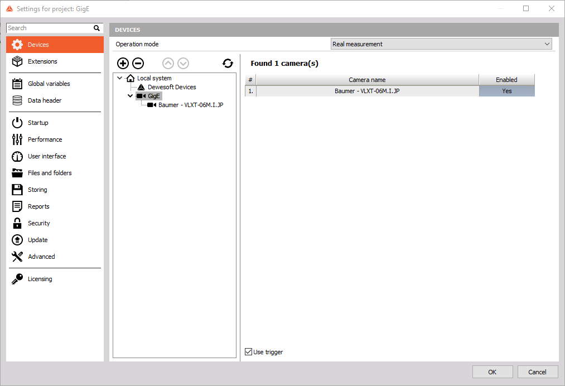Click the refresh devices icon

point(228,64)
